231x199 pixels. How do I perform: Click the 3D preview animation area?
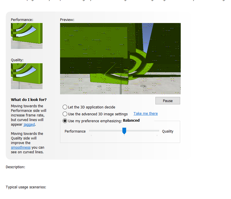coord(120,59)
